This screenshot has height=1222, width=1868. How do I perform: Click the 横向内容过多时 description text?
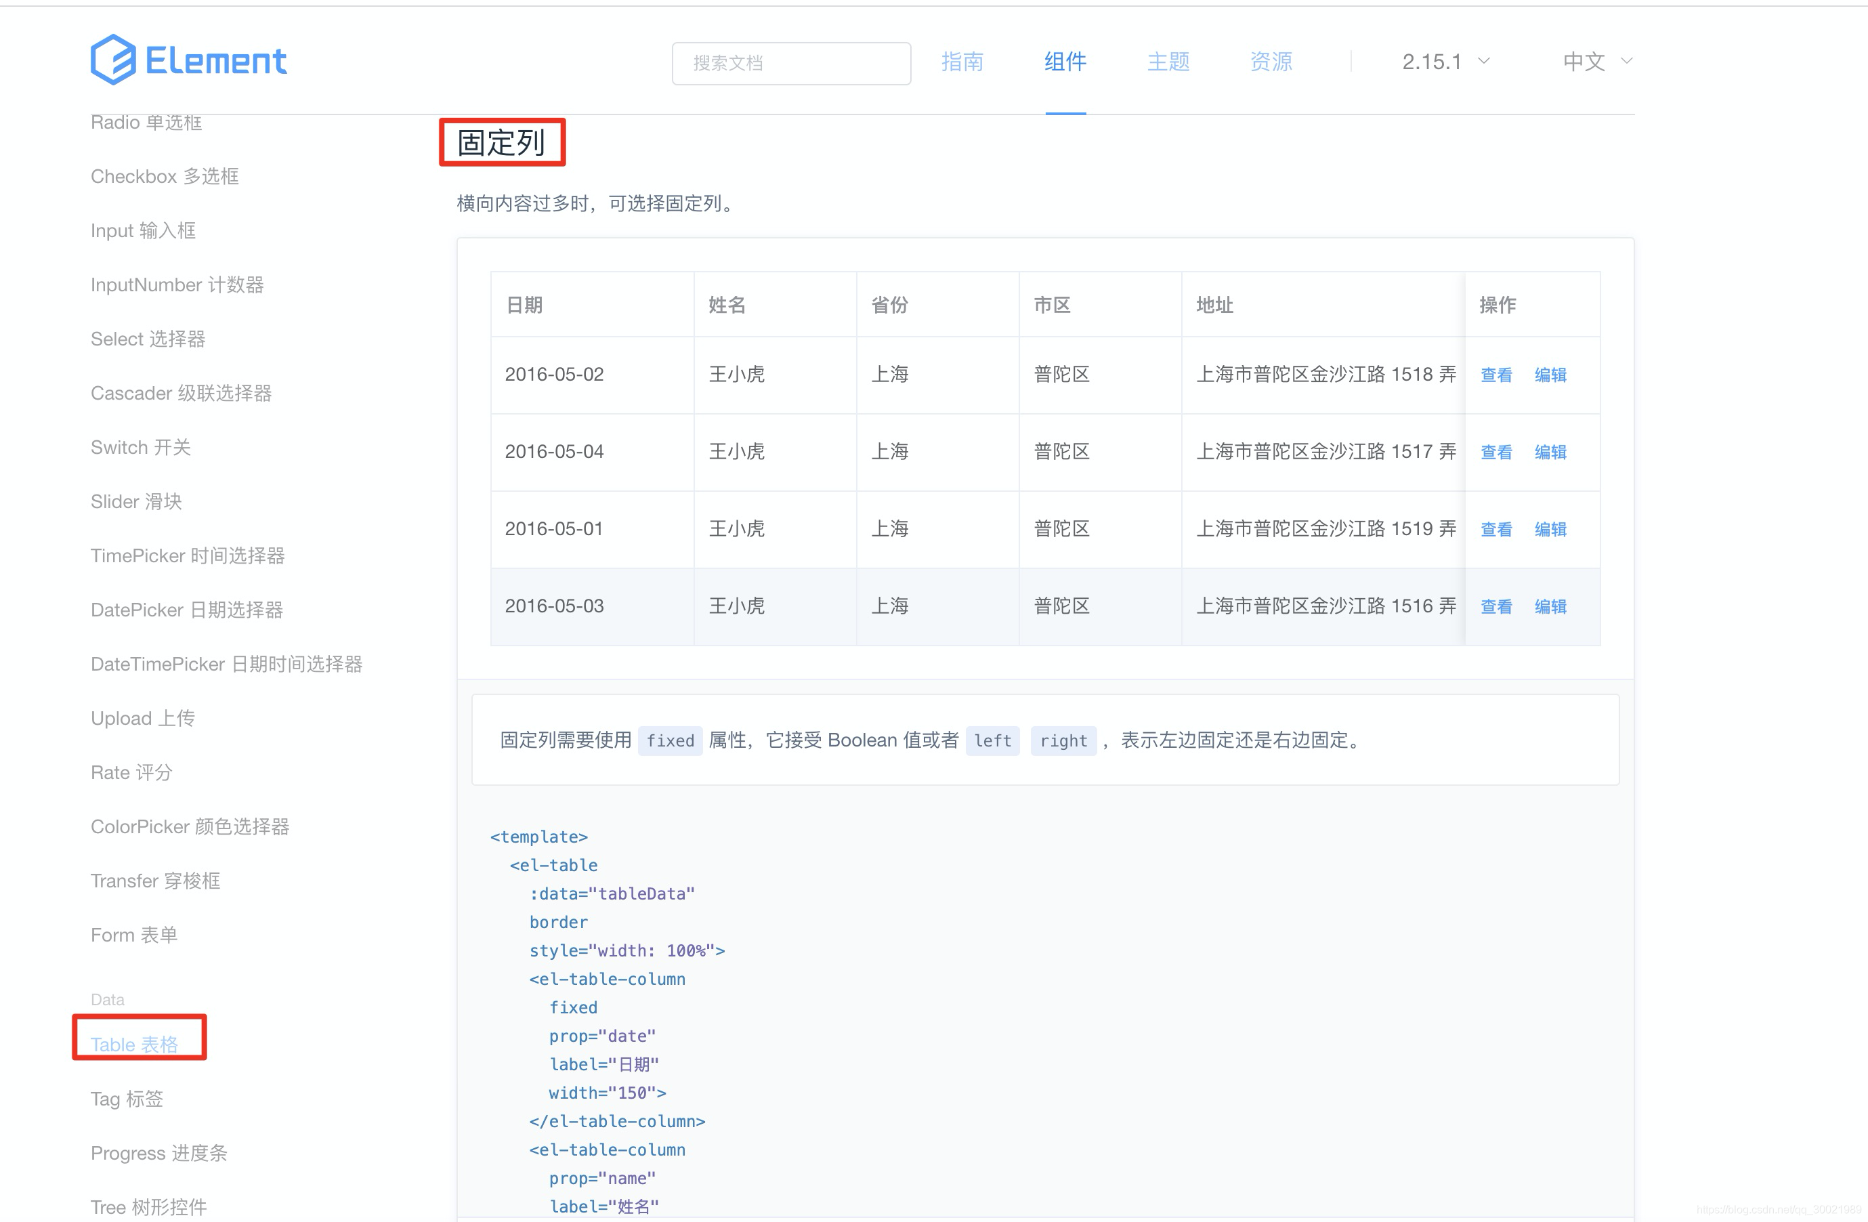tap(597, 204)
